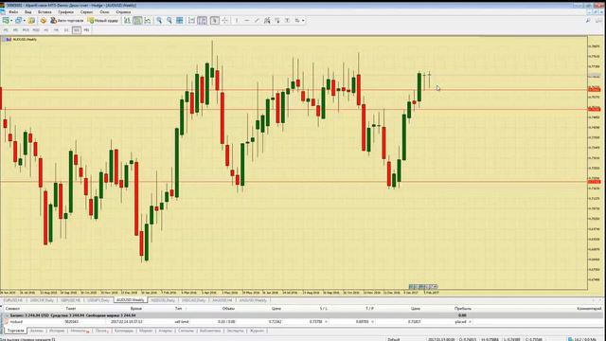Switch to the USDCHF,Daily chart tab
Image resolution: width=606 pixels, height=341 pixels.
[42, 300]
